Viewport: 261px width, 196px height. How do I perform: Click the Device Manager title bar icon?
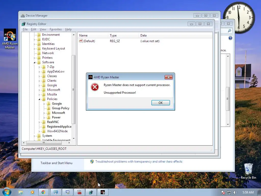point(23,16)
